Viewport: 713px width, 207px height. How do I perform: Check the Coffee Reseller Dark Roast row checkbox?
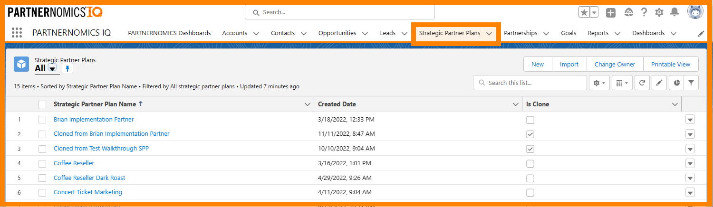click(x=42, y=178)
